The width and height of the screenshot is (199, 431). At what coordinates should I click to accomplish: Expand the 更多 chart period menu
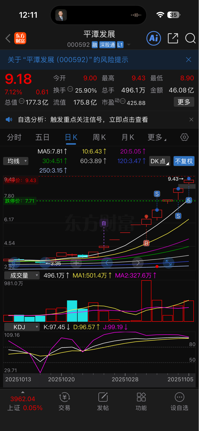pyautogui.click(x=157, y=137)
